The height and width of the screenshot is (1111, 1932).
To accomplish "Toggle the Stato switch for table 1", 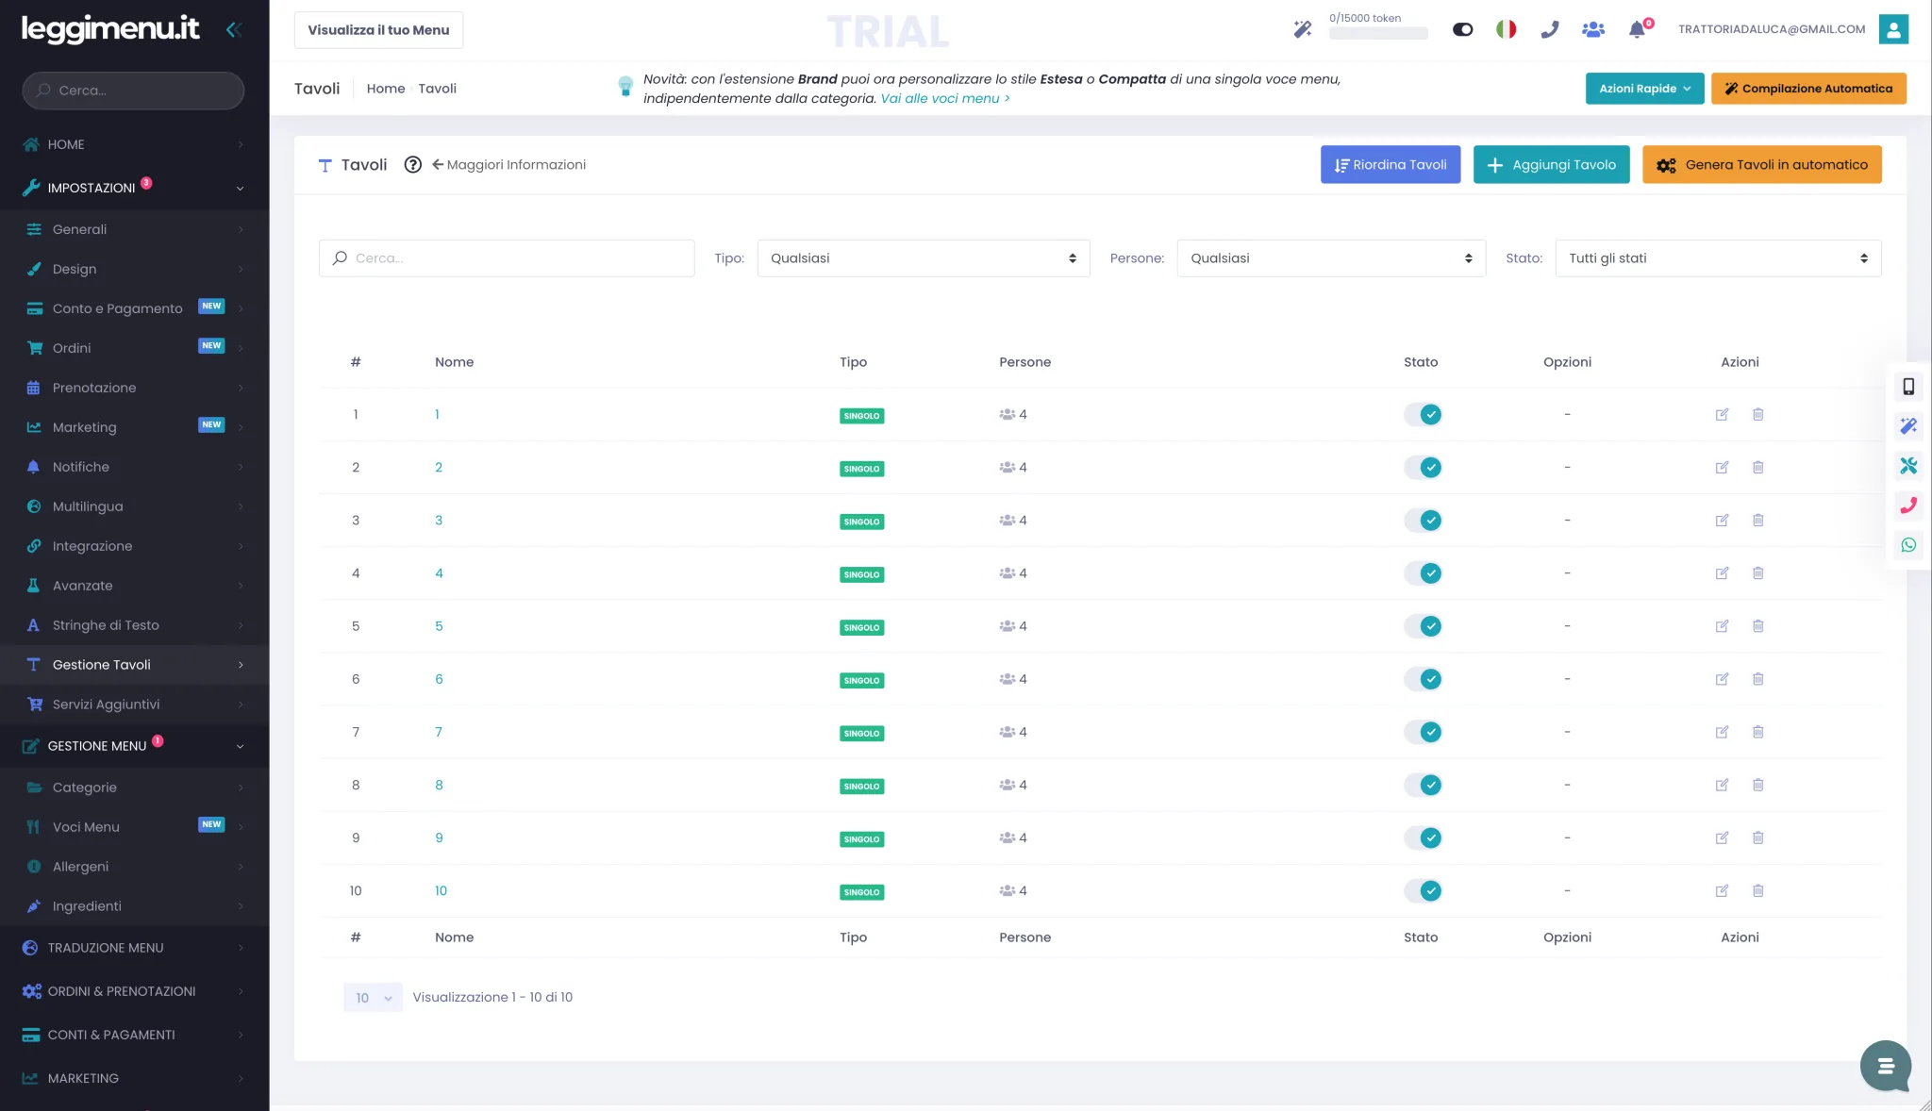I will [1423, 415].
